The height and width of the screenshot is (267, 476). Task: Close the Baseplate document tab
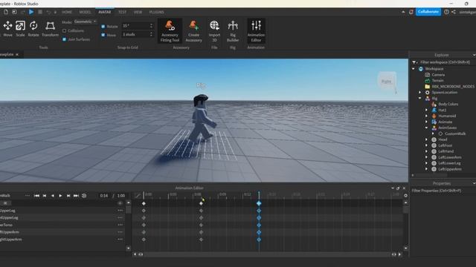17,54
